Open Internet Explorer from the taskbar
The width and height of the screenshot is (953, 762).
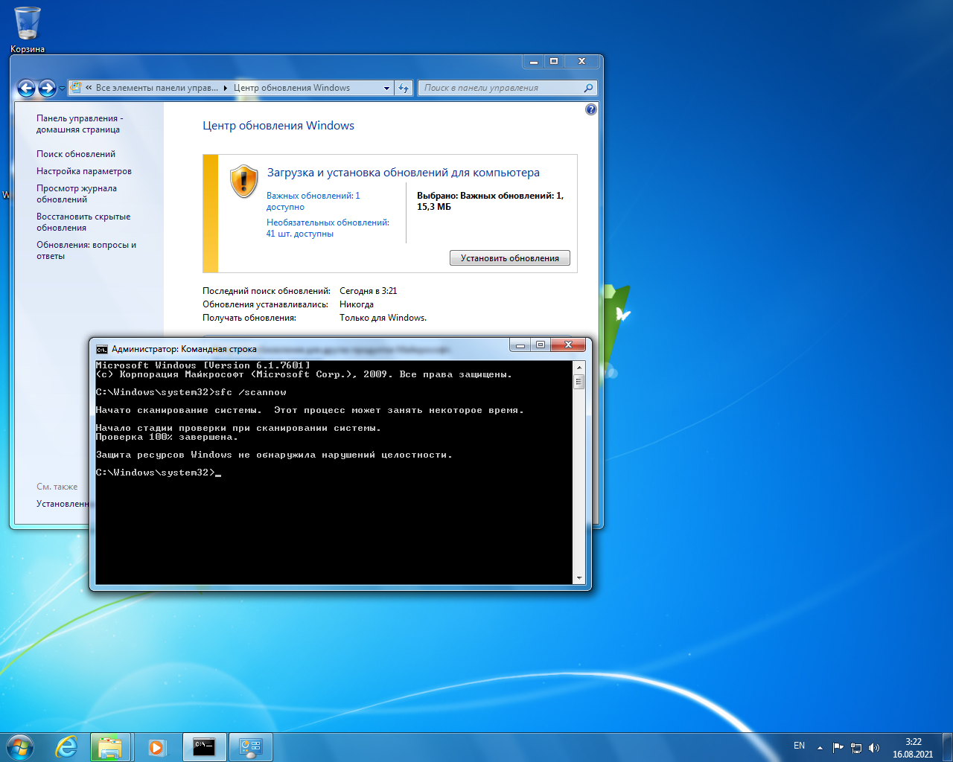pos(66,747)
